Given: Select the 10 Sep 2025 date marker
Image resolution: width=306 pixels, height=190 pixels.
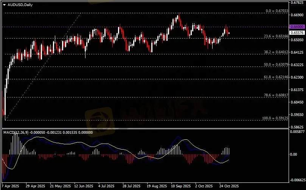Looking at the screenshot, I should [181, 186].
